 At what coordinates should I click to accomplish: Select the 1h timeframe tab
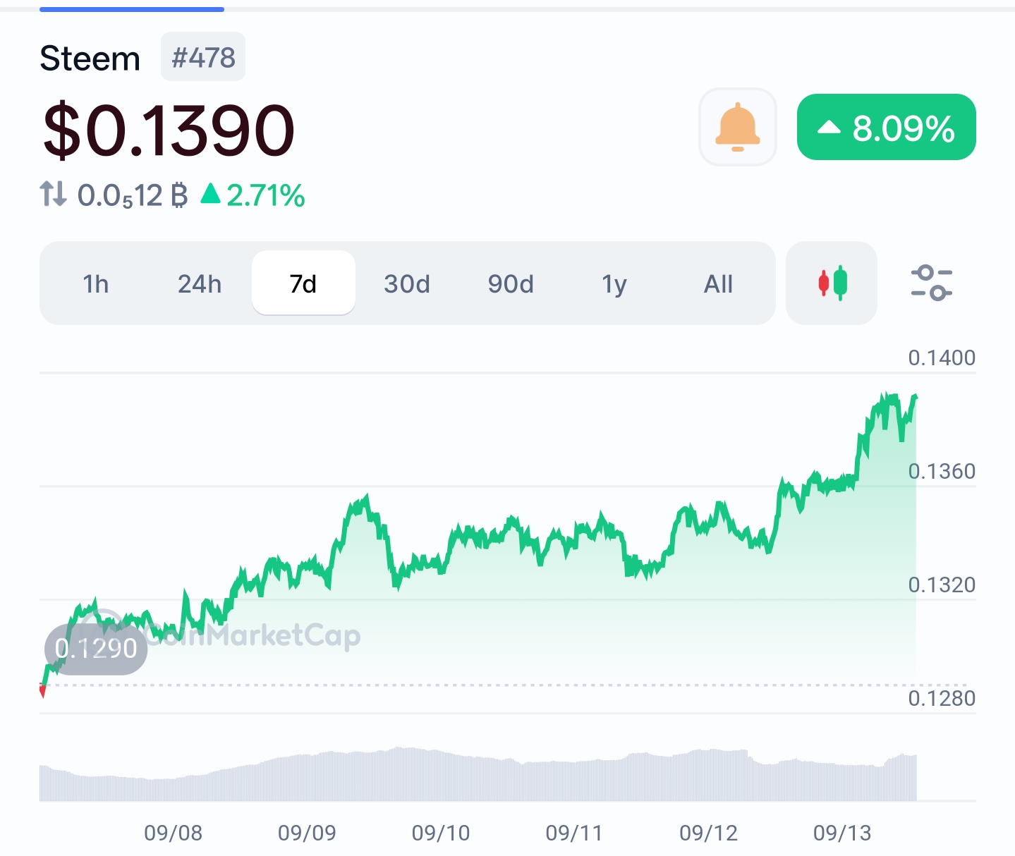pos(96,283)
